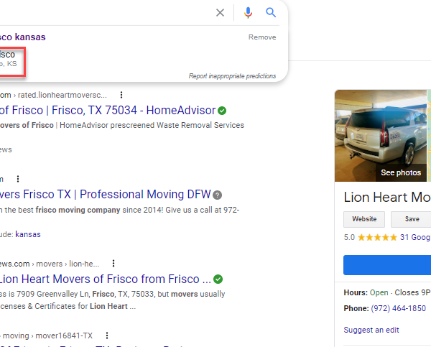431x347 pixels.
Task: Open three-dot menu beside rated.lionheartmovers result
Action: coord(121,95)
